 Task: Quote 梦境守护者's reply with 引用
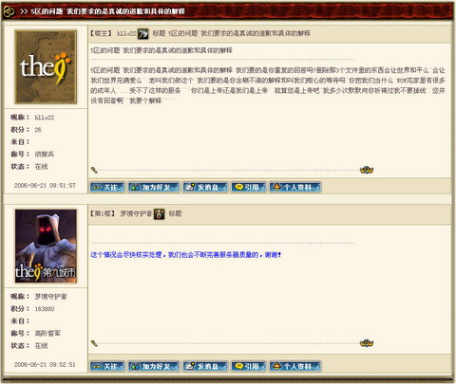coord(249,366)
